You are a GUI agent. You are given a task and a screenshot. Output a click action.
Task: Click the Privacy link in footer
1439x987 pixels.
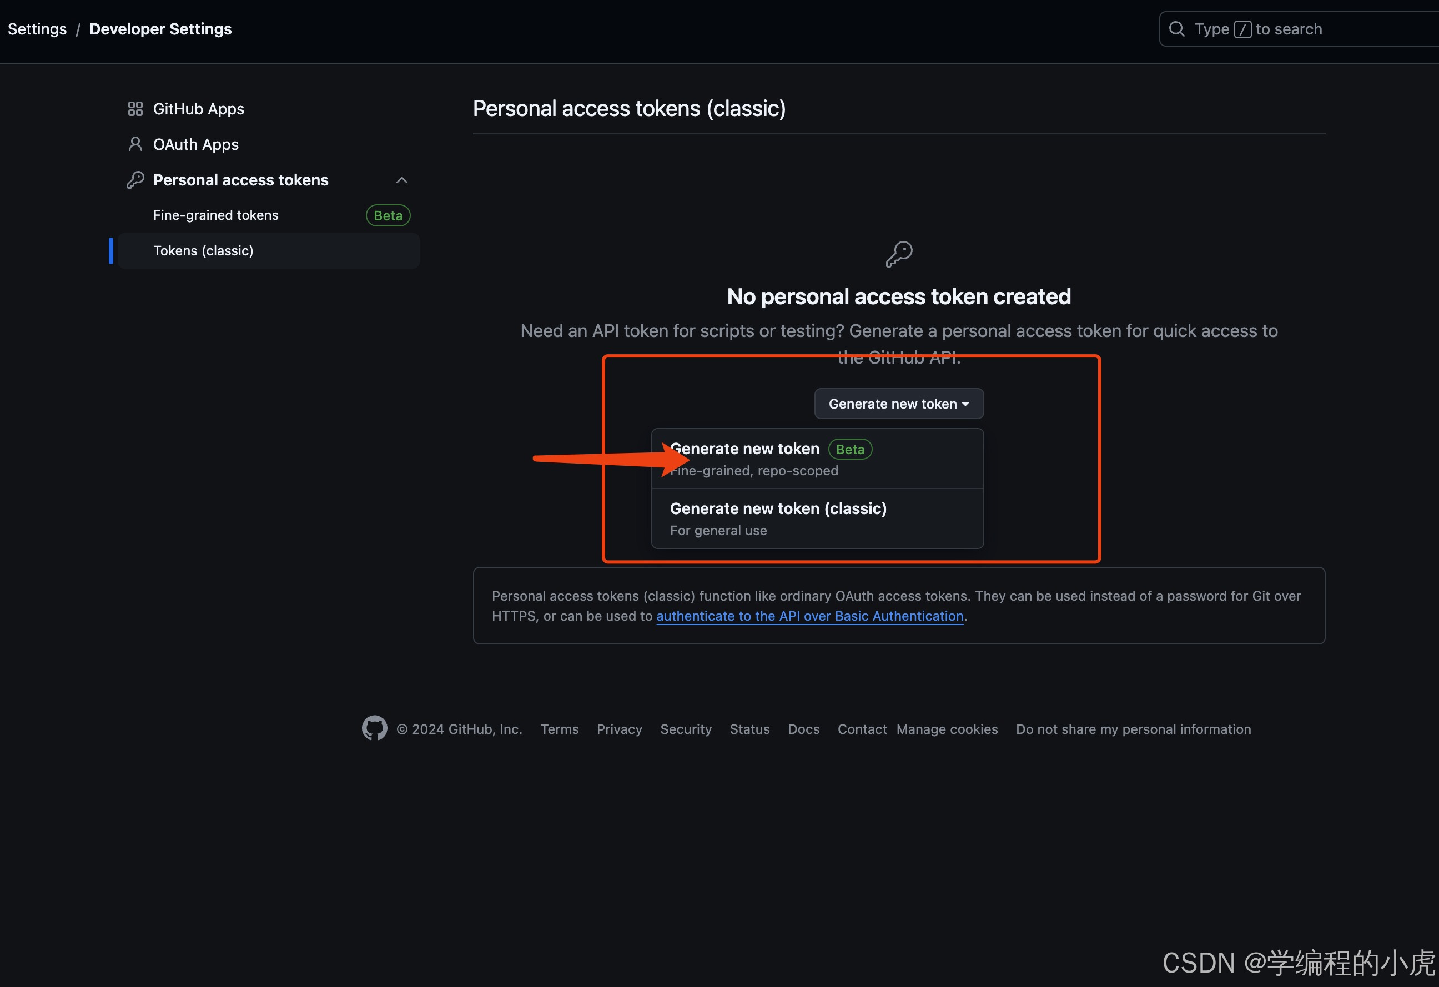pos(619,728)
